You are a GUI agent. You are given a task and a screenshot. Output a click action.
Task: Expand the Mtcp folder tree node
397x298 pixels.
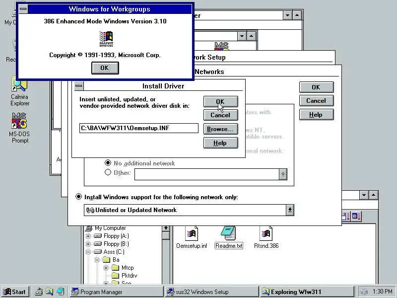106,268
